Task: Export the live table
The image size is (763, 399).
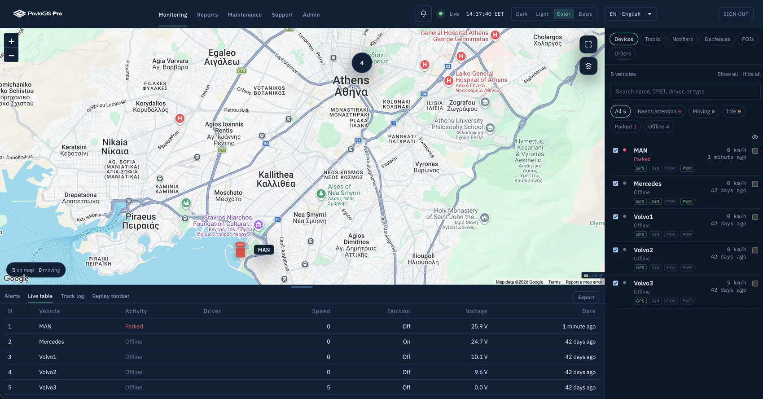Action: click(x=586, y=297)
